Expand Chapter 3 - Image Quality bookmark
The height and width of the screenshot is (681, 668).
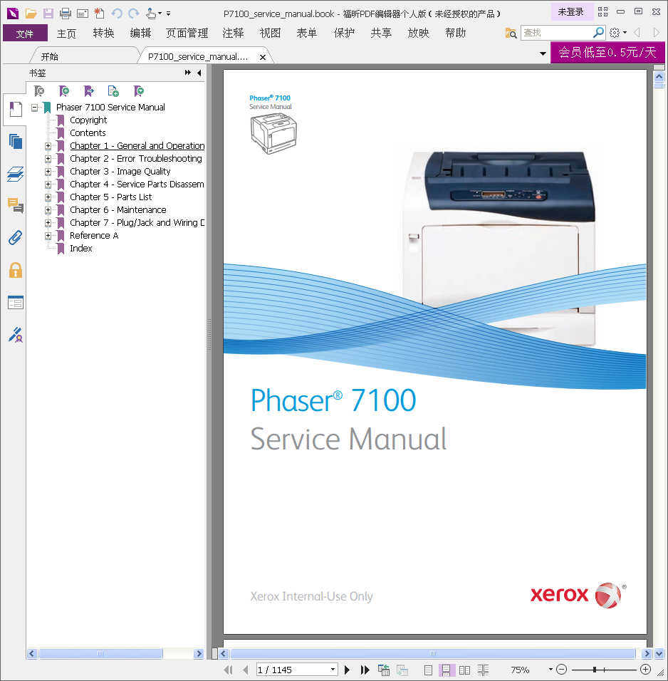[48, 172]
